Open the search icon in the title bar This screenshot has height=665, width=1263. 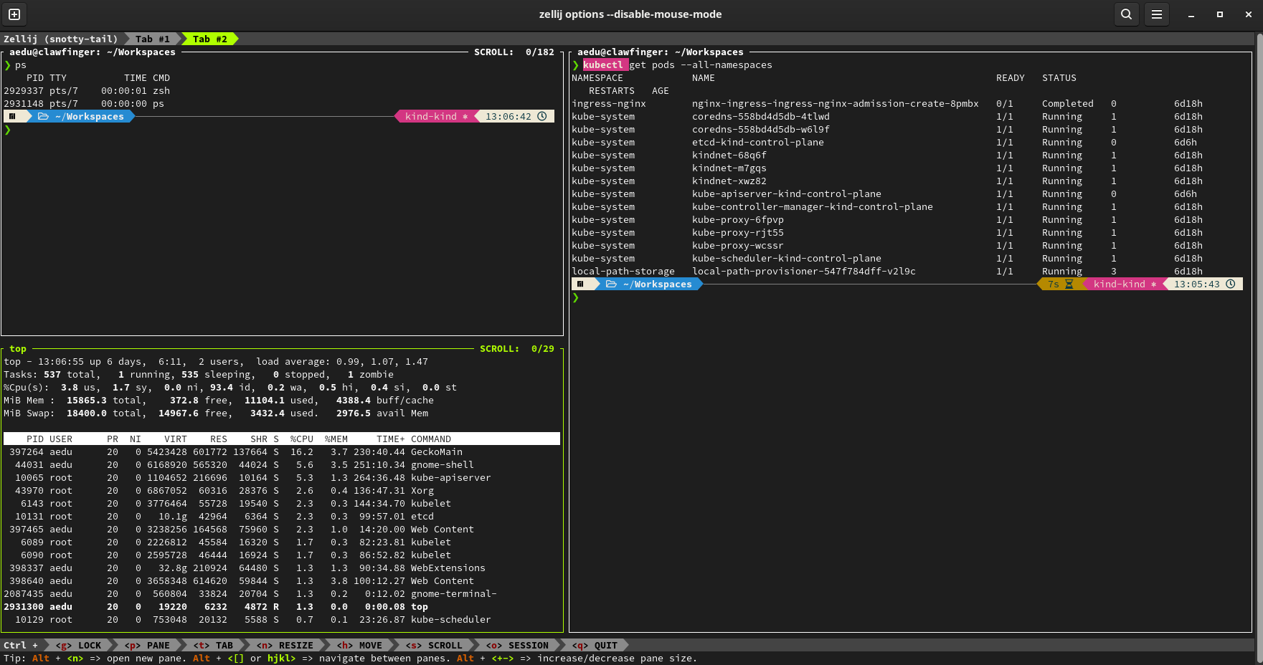1126,14
